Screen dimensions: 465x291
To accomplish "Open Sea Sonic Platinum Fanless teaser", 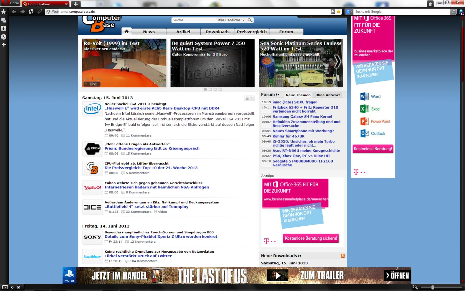I will (x=301, y=63).
